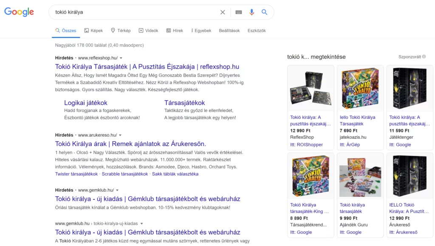This screenshot has width=435, height=246.
Task: Switch to the Képek tab
Action: tap(93, 31)
